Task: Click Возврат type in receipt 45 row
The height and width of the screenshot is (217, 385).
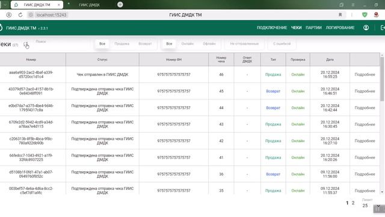Action: [x=273, y=91]
